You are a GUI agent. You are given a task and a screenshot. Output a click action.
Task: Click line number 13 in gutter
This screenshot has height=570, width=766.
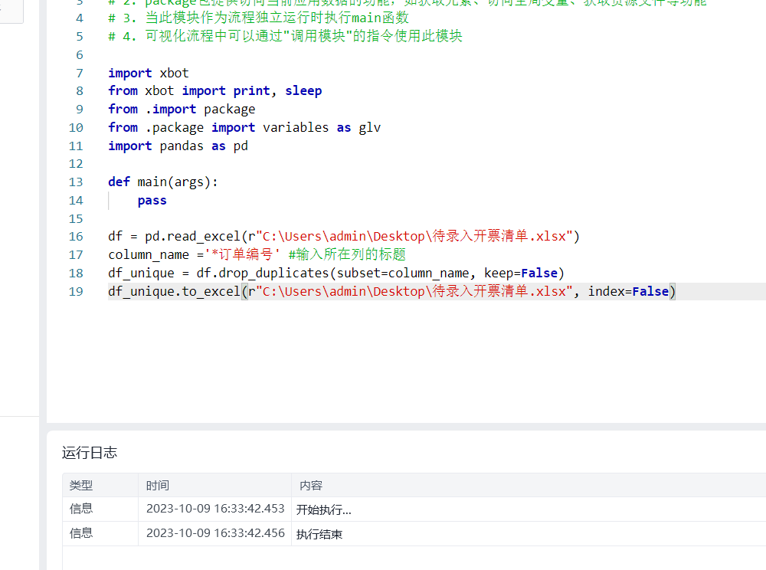pyautogui.click(x=75, y=182)
